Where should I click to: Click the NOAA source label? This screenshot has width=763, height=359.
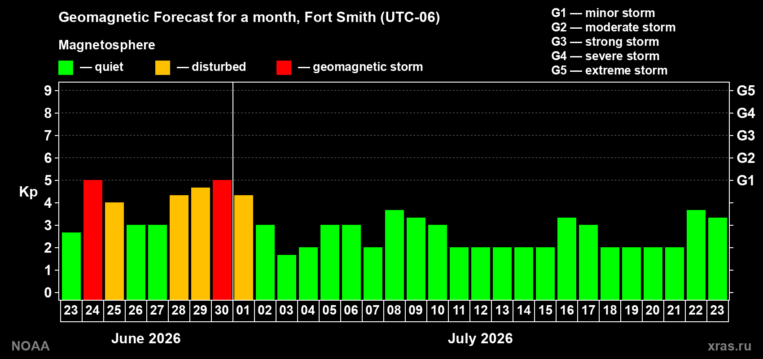tap(31, 346)
